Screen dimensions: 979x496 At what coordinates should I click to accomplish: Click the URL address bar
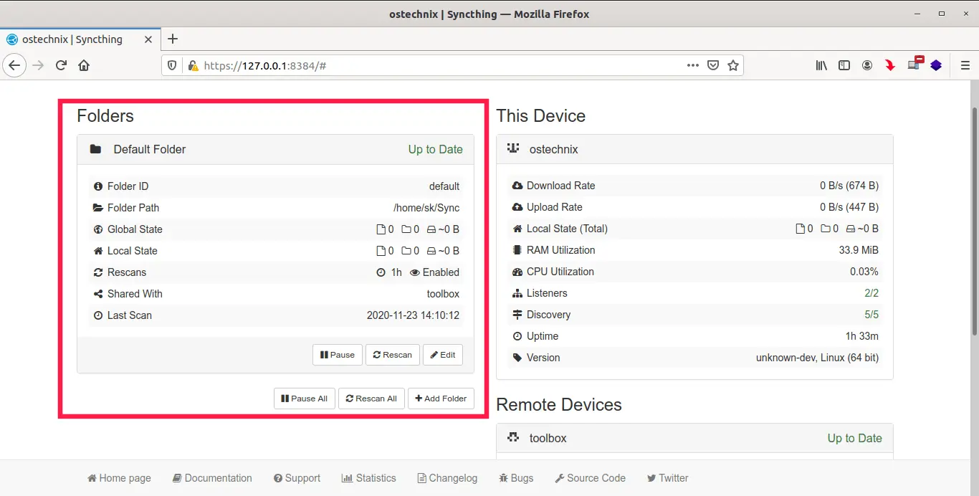[430, 65]
